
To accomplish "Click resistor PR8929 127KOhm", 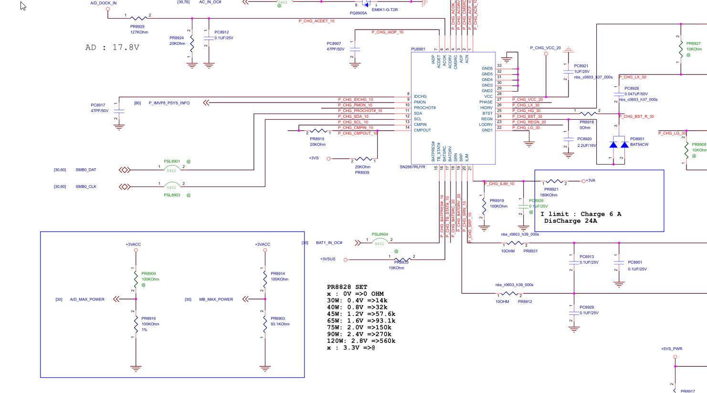I will click(139, 19).
